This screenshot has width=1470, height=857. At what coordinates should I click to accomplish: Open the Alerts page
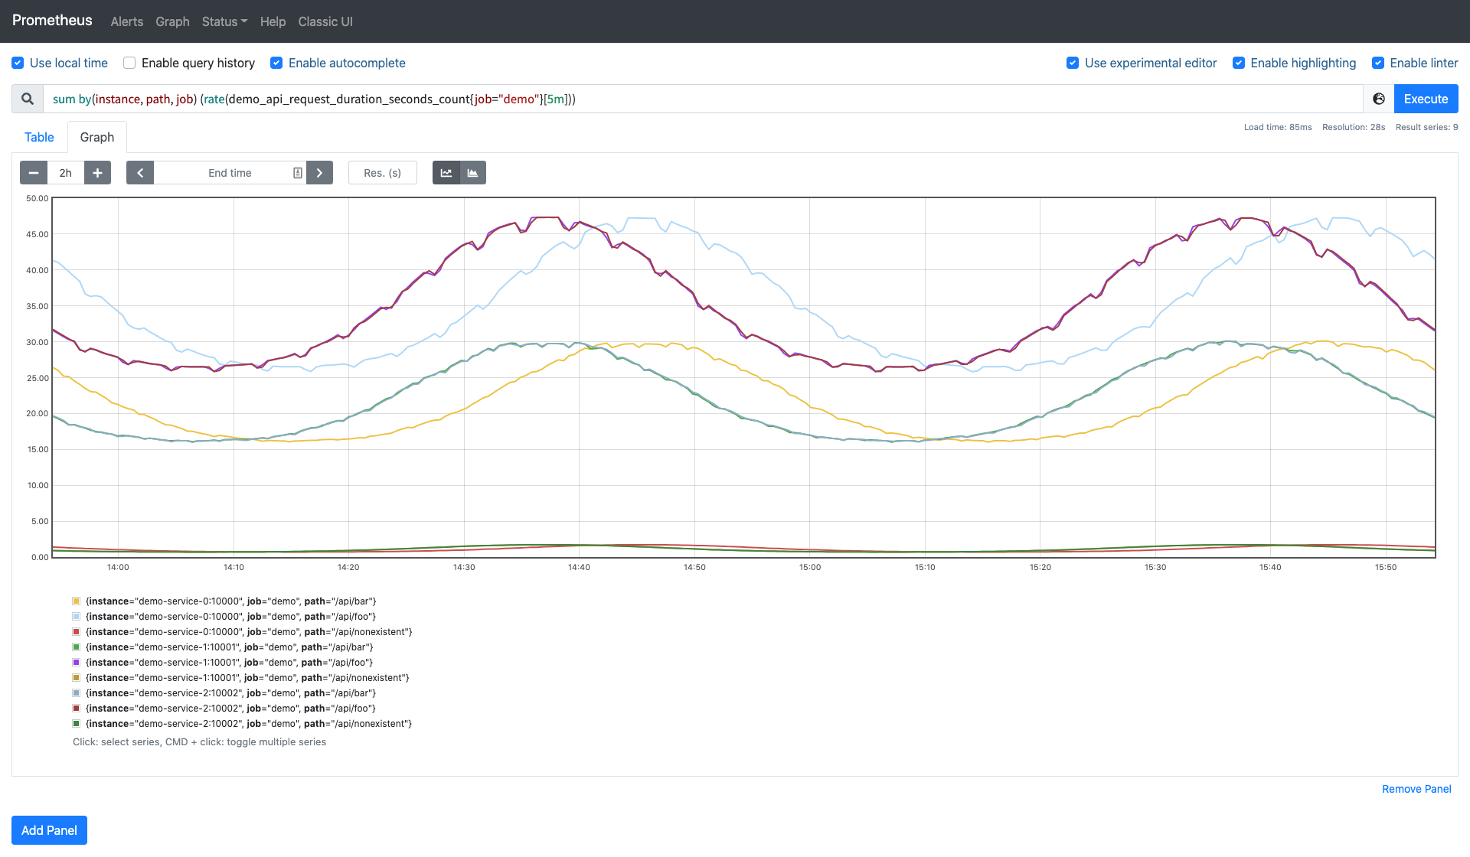pyautogui.click(x=127, y=21)
